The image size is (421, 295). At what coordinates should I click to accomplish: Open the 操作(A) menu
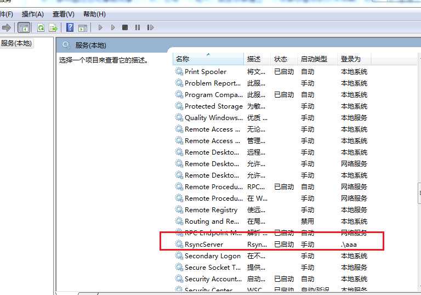(33, 14)
